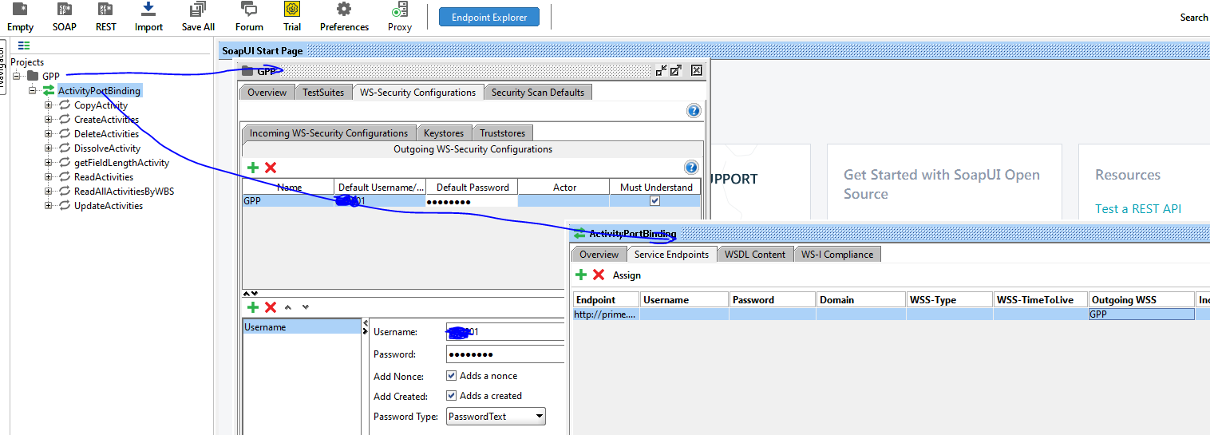Toggle Must Understand checkbox for GPP

coord(655,201)
